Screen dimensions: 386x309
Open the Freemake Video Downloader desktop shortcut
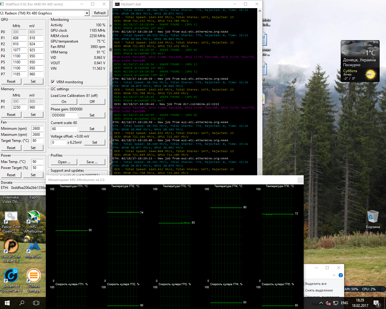(11, 199)
